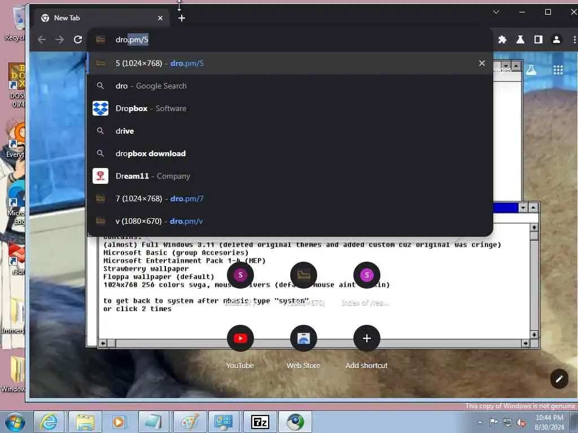
Task: Click the Search Labs flask on new tab page
Action: (x=531, y=70)
